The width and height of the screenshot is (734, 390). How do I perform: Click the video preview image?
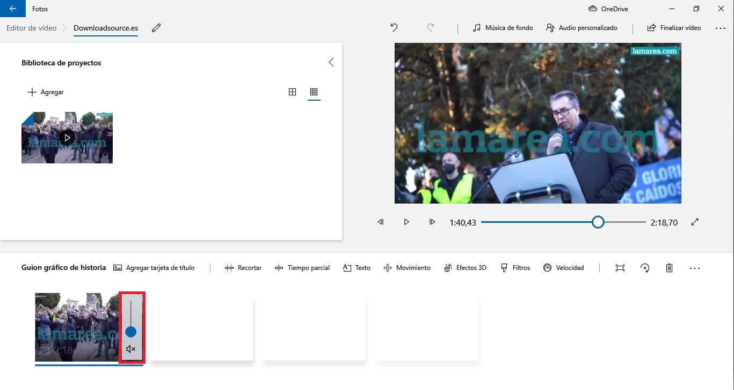538,123
